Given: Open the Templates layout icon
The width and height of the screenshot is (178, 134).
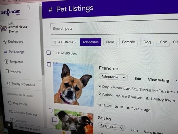Looking at the screenshot, I should [6, 61].
